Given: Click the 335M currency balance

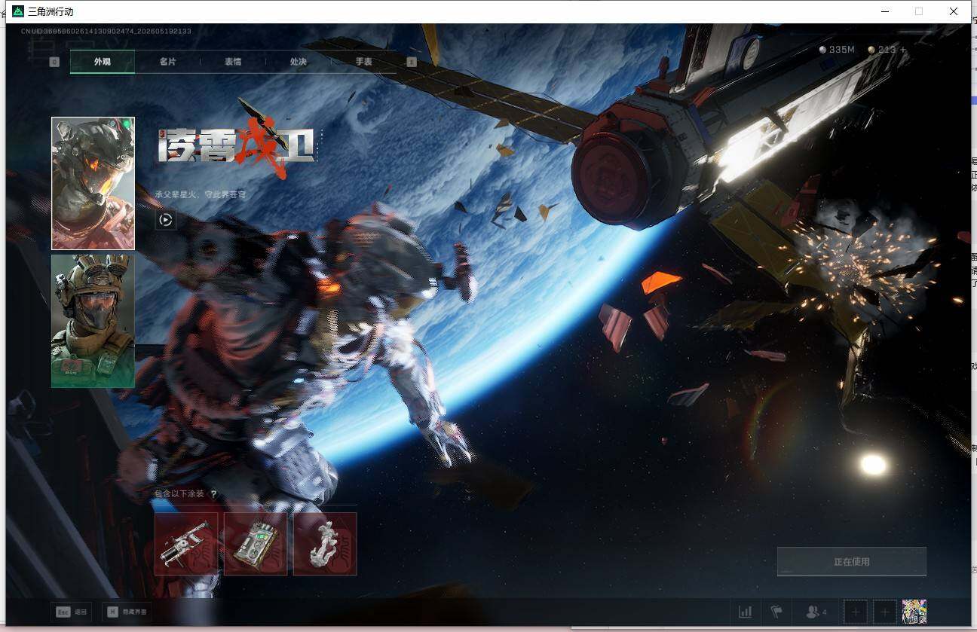Looking at the screenshot, I should tap(837, 50).
